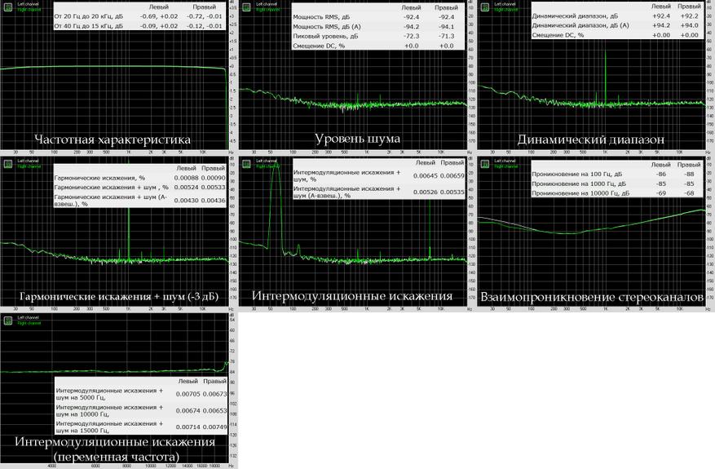Select 'Right channel' legend in Взаимопроникновение стереоканалов graph
Viewport: 715px width, 469px height.
click(x=505, y=166)
